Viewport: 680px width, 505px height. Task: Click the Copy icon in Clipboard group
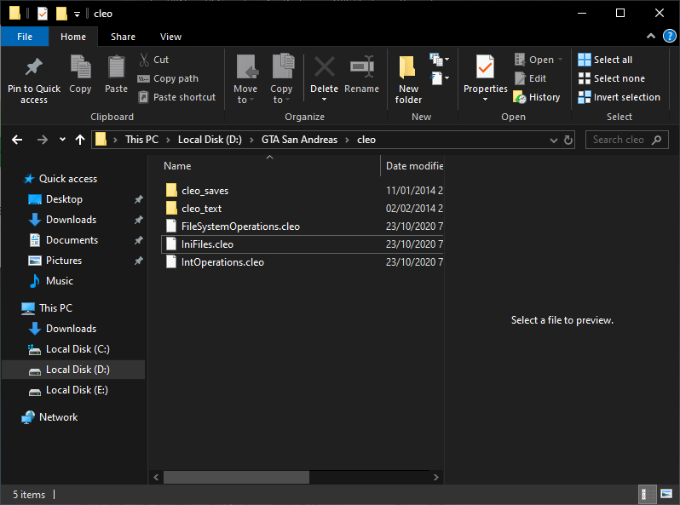click(x=81, y=66)
